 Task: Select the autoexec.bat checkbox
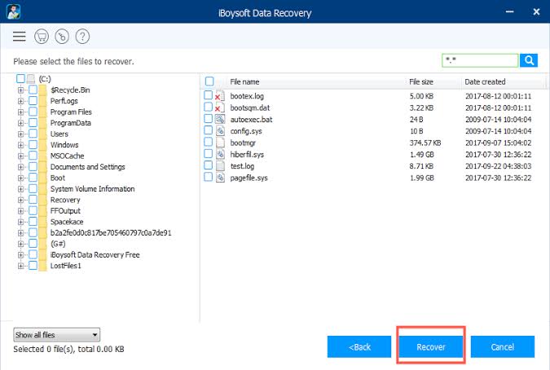tap(208, 118)
